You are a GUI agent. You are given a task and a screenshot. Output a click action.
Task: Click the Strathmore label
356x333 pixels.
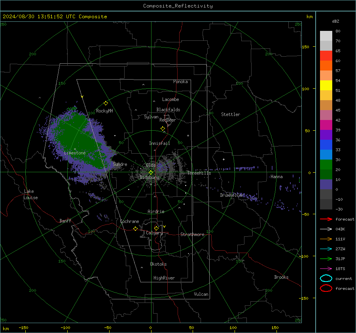(192, 234)
